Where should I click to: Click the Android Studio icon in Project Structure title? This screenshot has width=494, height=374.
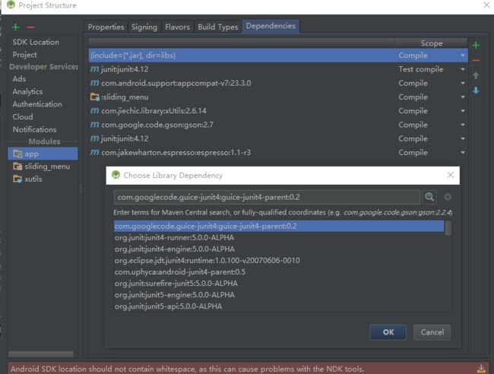(x=11, y=5)
